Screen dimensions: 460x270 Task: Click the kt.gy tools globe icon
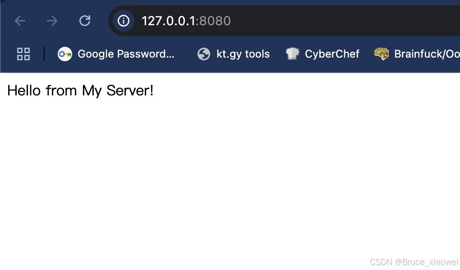tap(204, 54)
